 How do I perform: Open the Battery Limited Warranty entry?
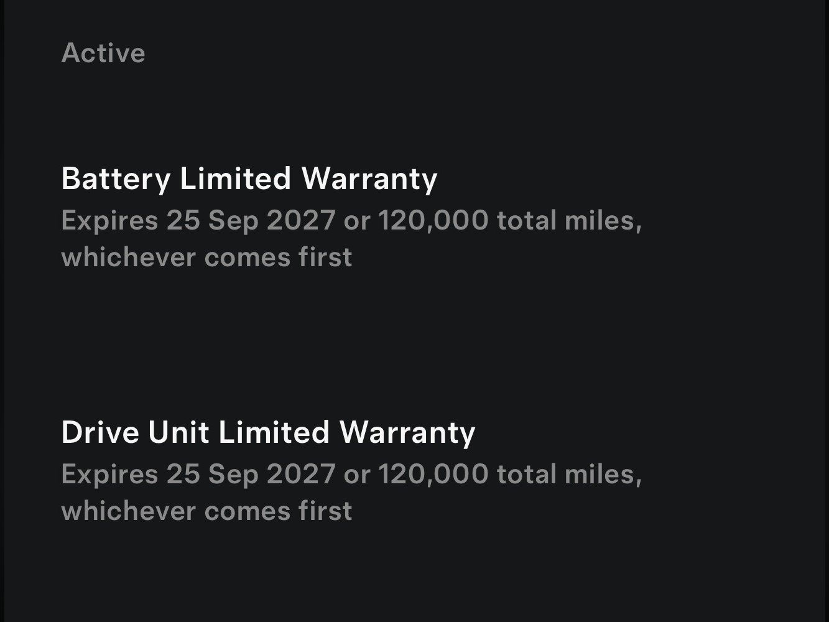click(x=249, y=179)
